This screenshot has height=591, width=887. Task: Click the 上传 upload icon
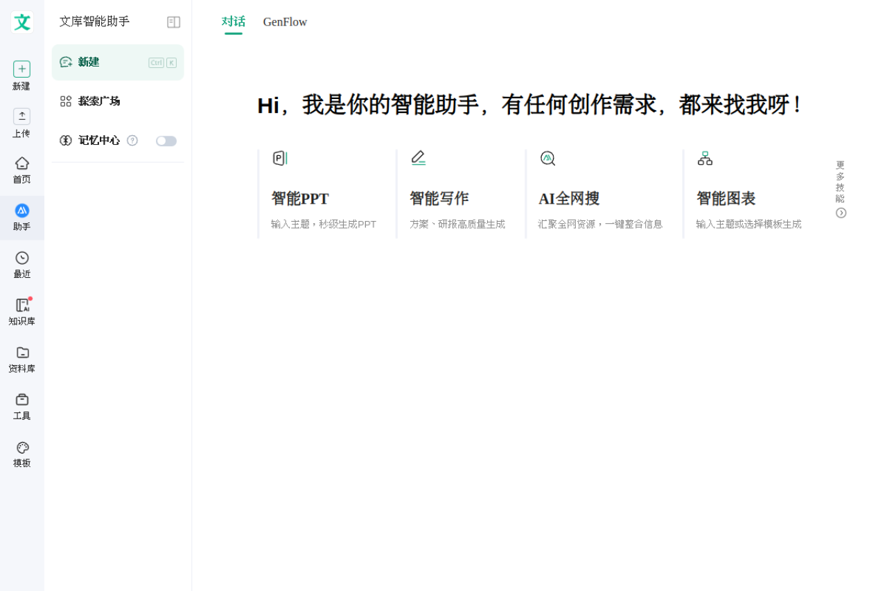coord(21,123)
